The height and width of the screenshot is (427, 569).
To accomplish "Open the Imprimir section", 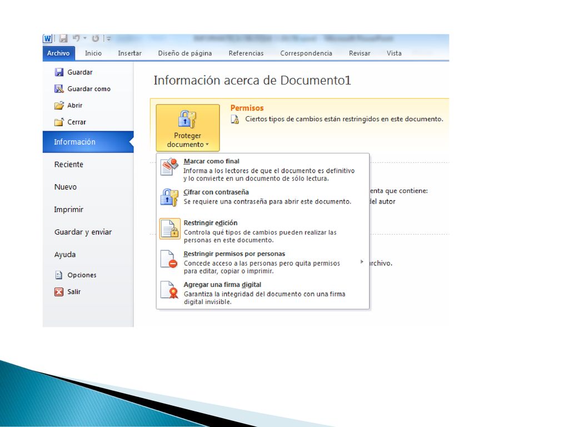I will point(68,210).
